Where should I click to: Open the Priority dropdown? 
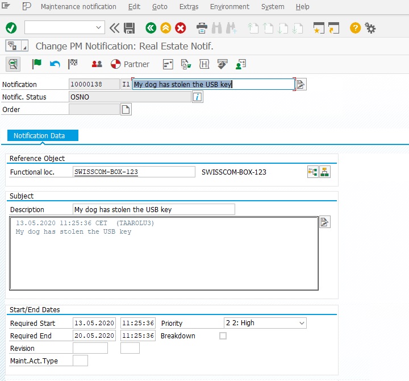click(x=265, y=323)
